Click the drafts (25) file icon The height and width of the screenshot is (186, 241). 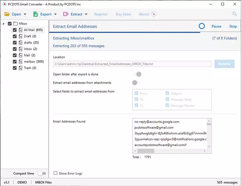tap(20, 43)
